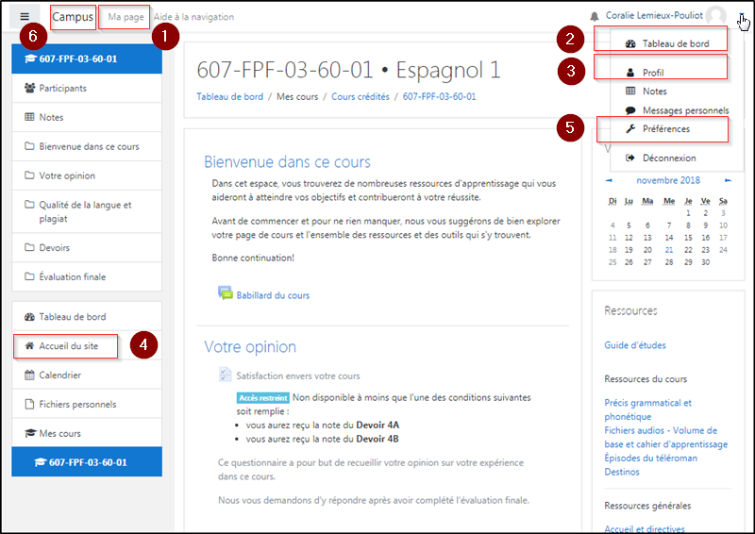Open the Guide d'études resource link

[635, 345]
